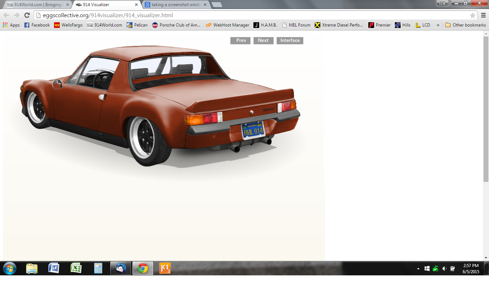The image size is (489, 294).
Task: Click the volume speaker tray icon
Action: 444,269
